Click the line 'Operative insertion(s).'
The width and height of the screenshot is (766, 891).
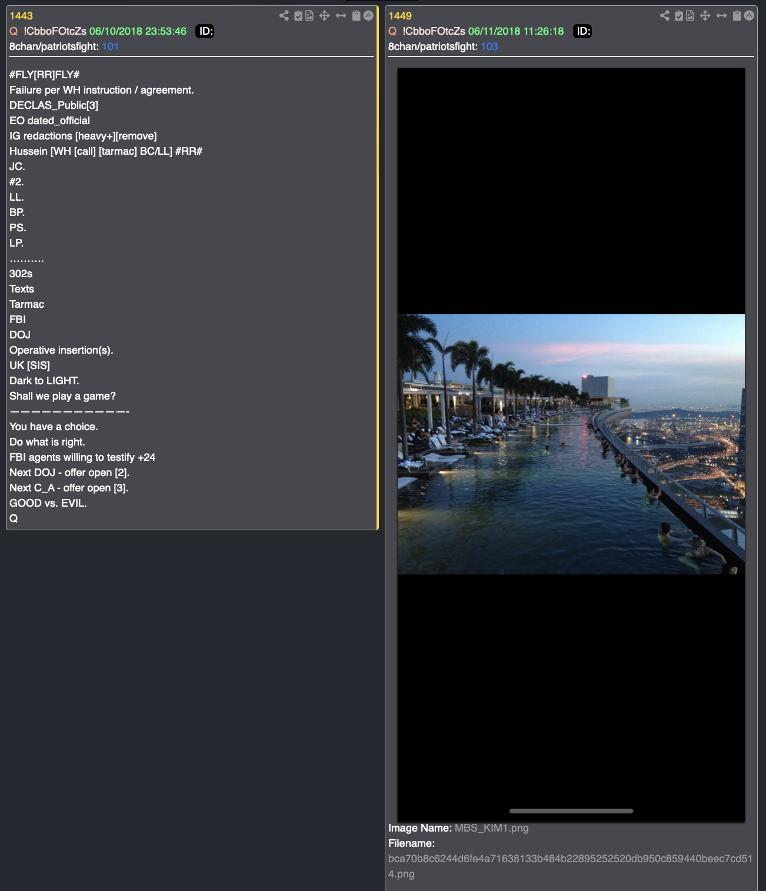tap(61, 350)
